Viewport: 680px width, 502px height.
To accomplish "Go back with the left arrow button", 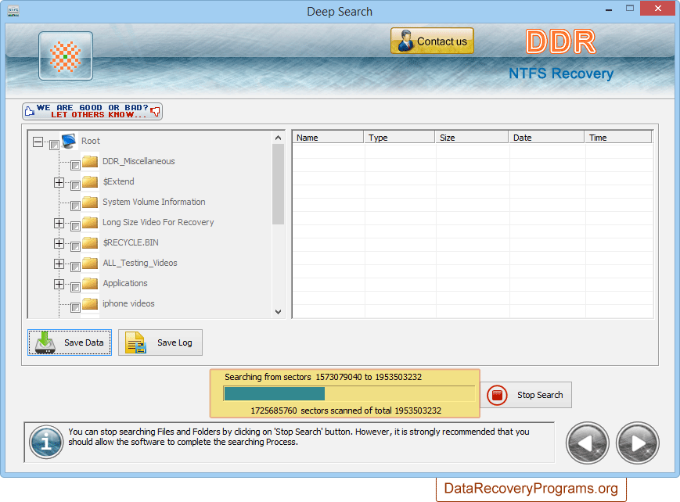I will pyautogui.click(x=588, y=443).
